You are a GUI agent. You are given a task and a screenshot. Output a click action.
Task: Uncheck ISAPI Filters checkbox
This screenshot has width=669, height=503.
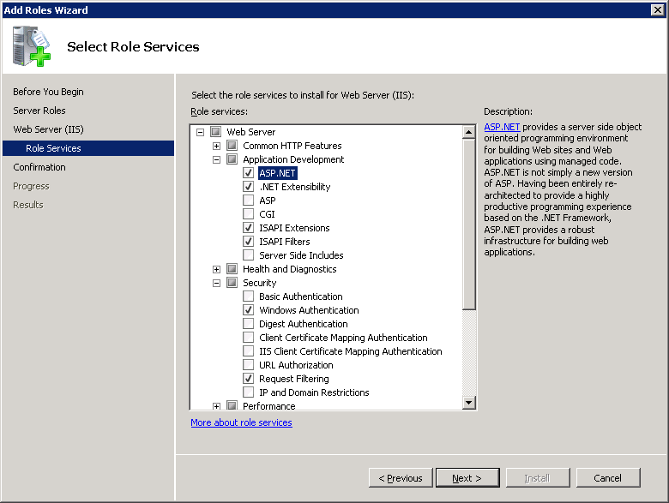click(x=249, y=242)
